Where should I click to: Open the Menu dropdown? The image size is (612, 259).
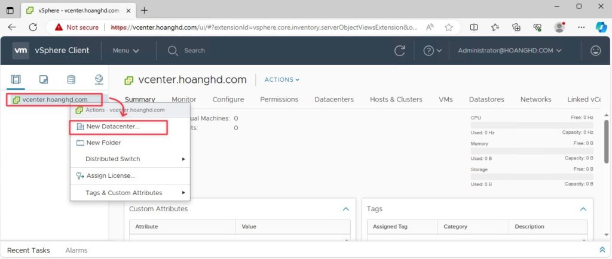click(x=126, y=51)
